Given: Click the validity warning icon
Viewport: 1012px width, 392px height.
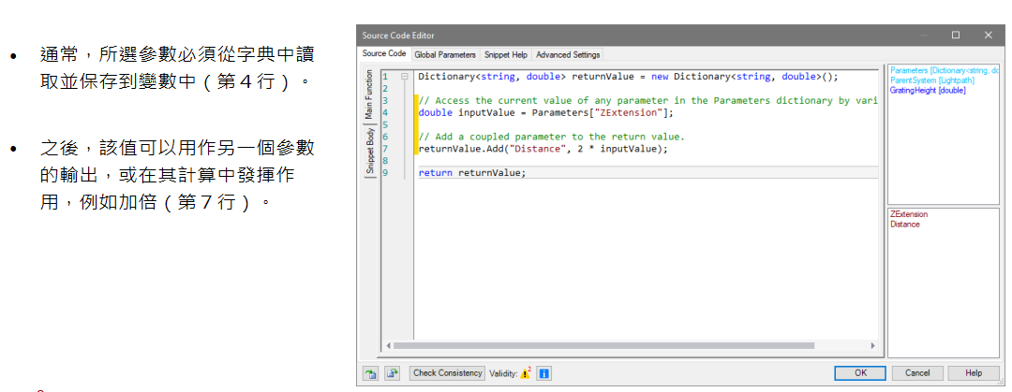Looking at the screenshot, I should click(526, 373).
